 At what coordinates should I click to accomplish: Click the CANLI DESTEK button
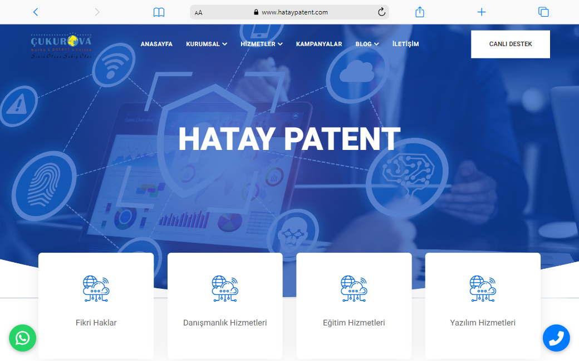(x=510, y=44)
